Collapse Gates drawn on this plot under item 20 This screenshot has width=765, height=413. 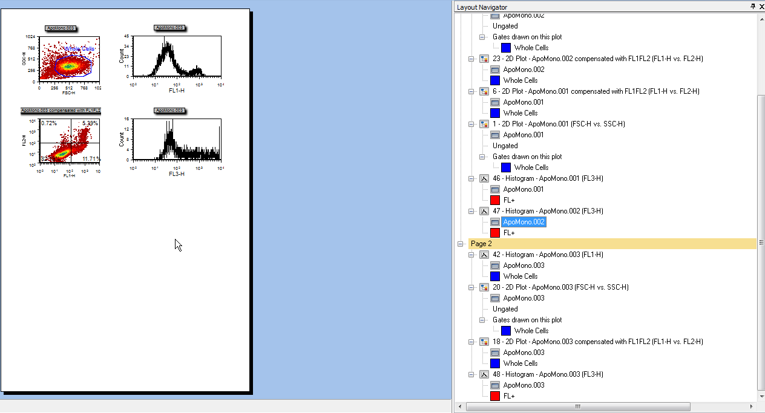(482, 320)
